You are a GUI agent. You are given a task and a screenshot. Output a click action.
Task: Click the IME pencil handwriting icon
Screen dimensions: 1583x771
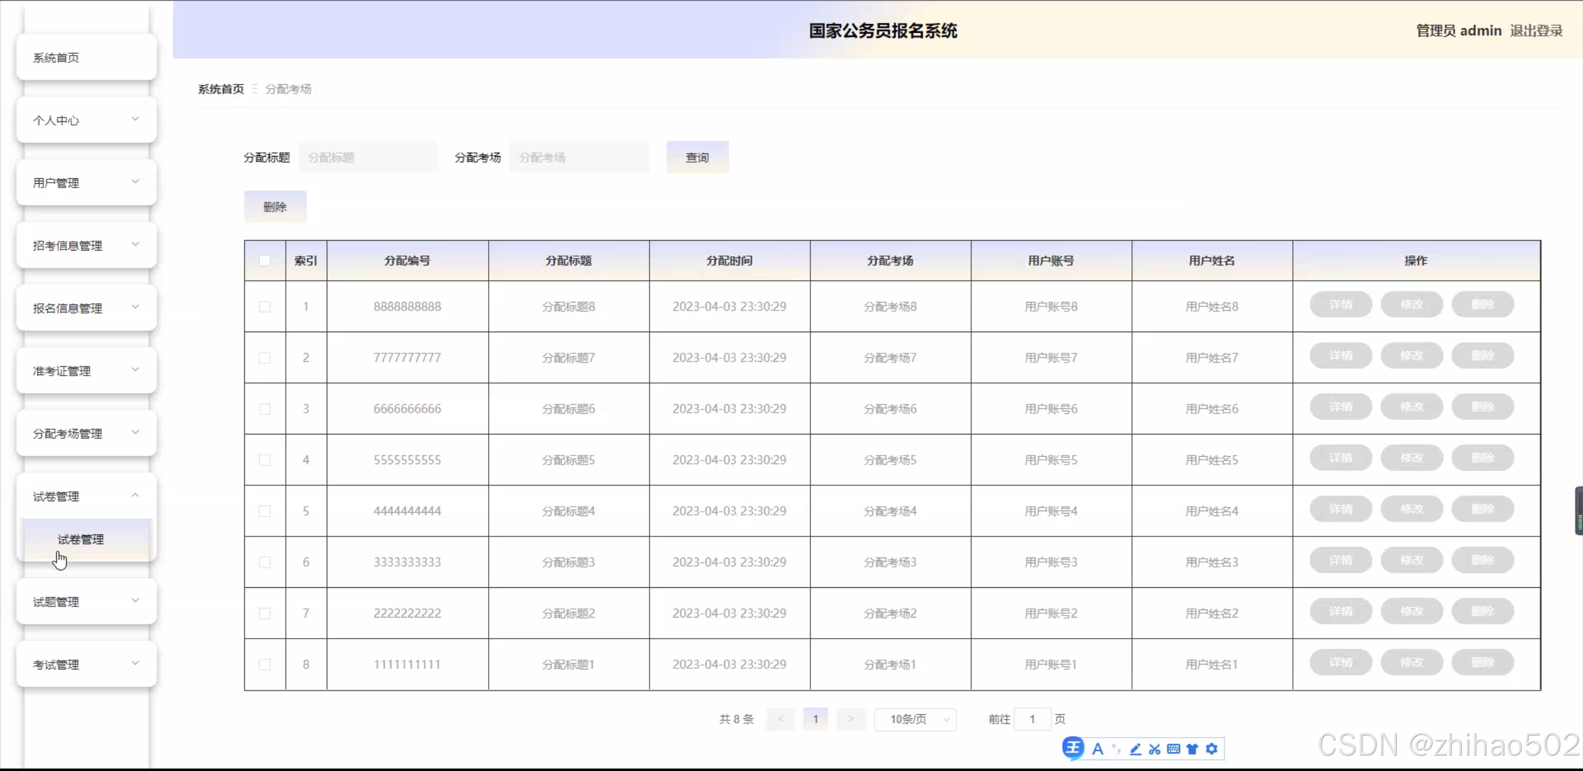point(1135,749)
